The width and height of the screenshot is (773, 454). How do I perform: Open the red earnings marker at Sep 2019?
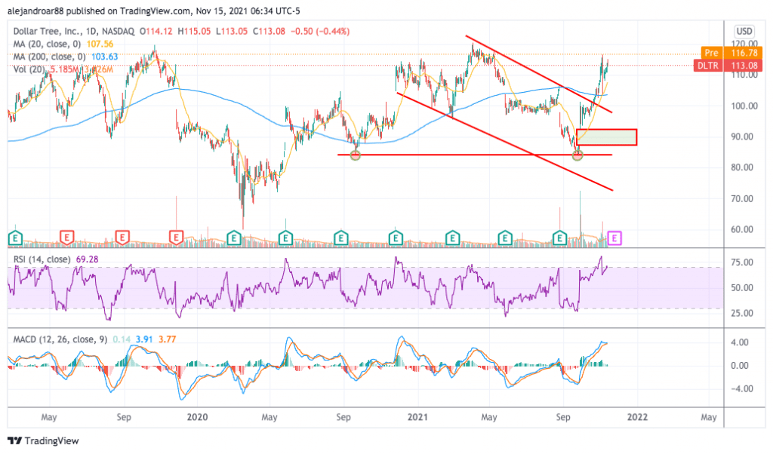click(122, 239)
